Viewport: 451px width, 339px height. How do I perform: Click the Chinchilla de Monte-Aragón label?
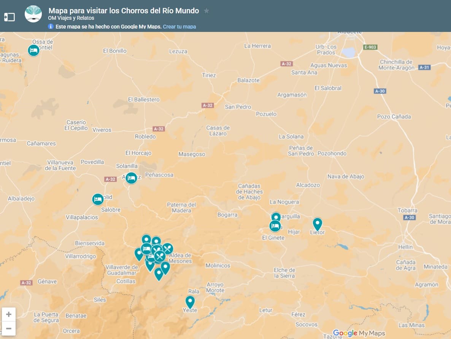(x=396, y=65)
